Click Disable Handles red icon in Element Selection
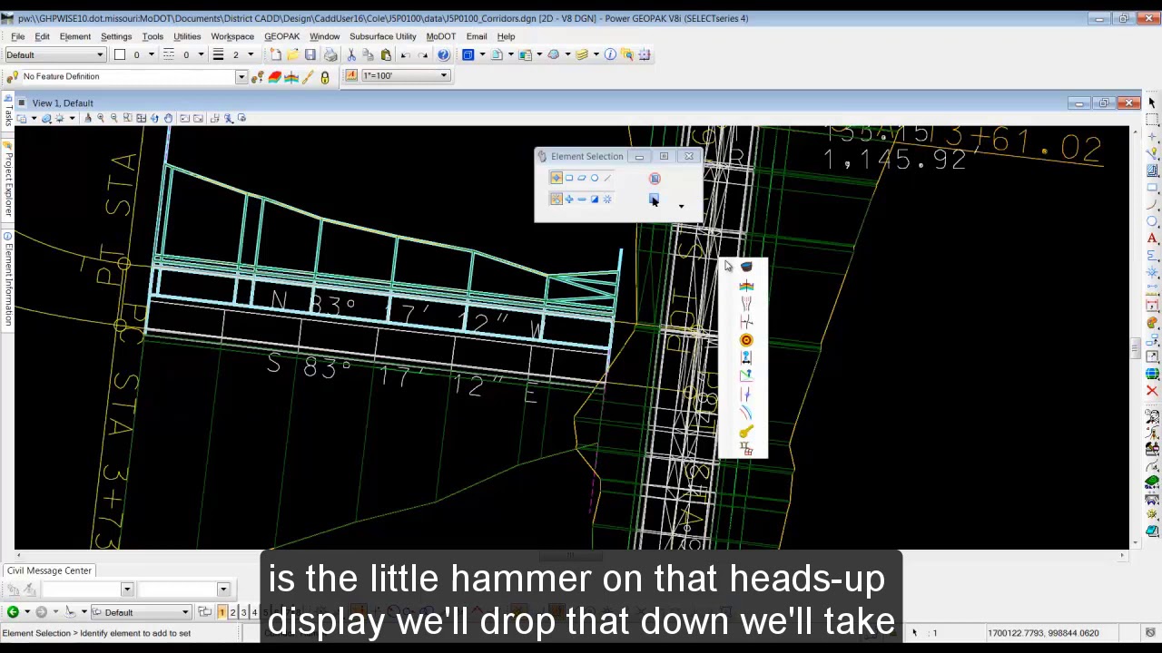Screen dimensions: 1162x653 (x=655, y=178)
